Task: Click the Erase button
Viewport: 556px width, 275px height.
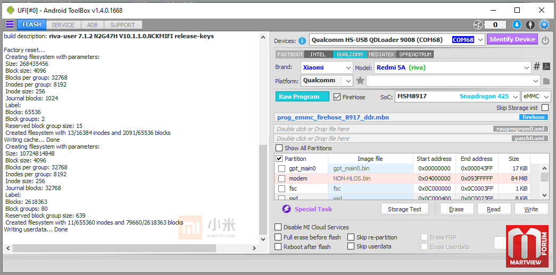Action: (x=457, y=209)
